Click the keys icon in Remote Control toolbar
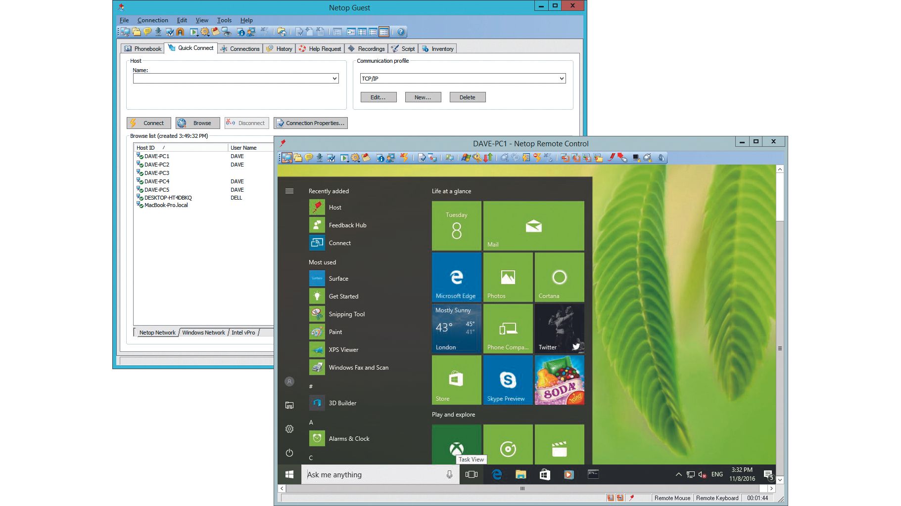The height and width of the screenshot is (506, 901). click(477, 158)
